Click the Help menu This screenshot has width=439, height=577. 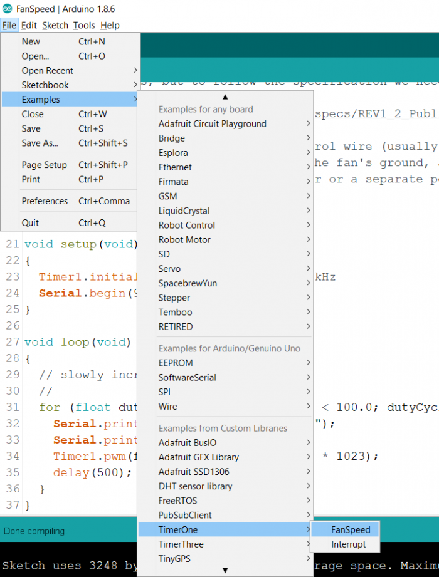tap(110, 26)
